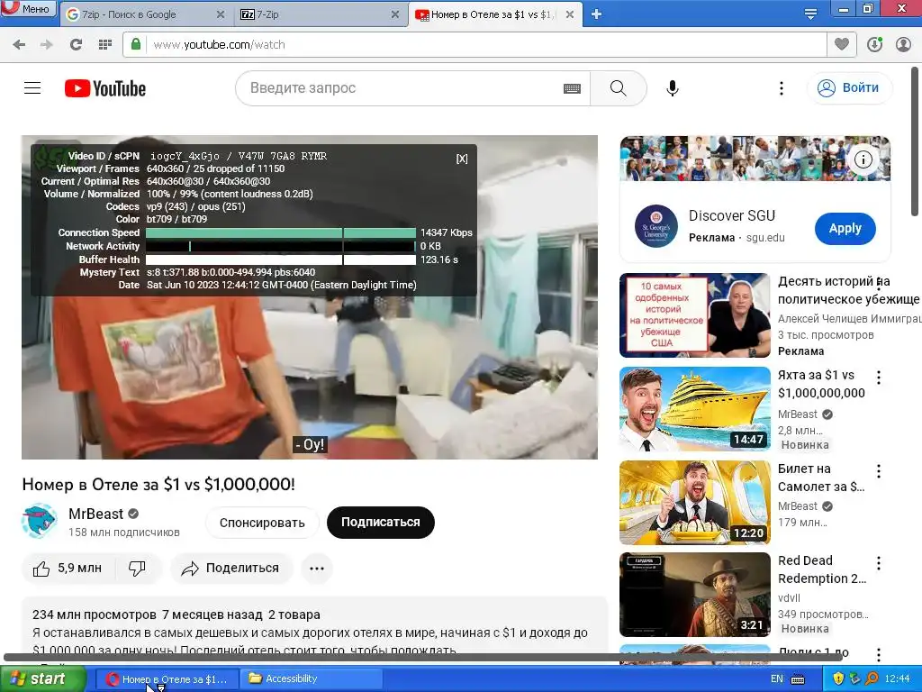Close the '7zip - Поиск в Google' tab
Screen dimensions: 922x692
coord(221,14)
